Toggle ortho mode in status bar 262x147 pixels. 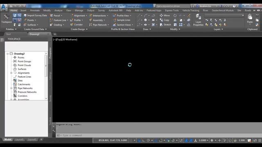pos(144,140)
